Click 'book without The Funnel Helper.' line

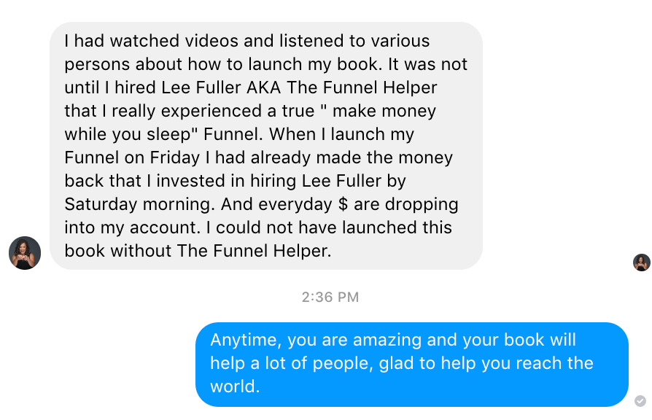tap(198, 250)
